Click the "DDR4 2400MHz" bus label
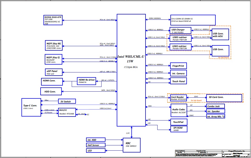The height and width of the screenshot is (158, 251). [155, 18]
